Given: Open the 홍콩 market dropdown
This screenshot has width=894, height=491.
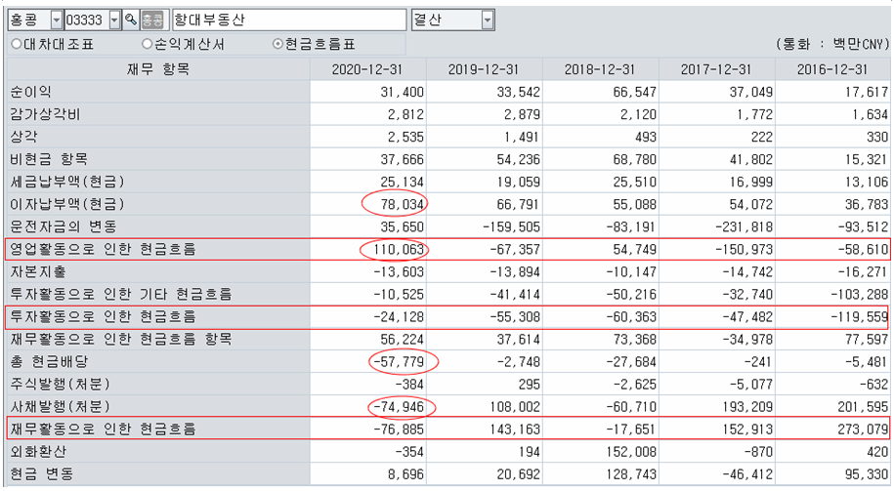Looking at the screenshot, I should point(55,20).
